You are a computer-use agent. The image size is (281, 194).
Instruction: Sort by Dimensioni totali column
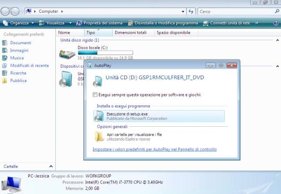coord(134,33)
